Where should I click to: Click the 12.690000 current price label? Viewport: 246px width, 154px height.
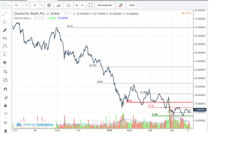[200, 110]
